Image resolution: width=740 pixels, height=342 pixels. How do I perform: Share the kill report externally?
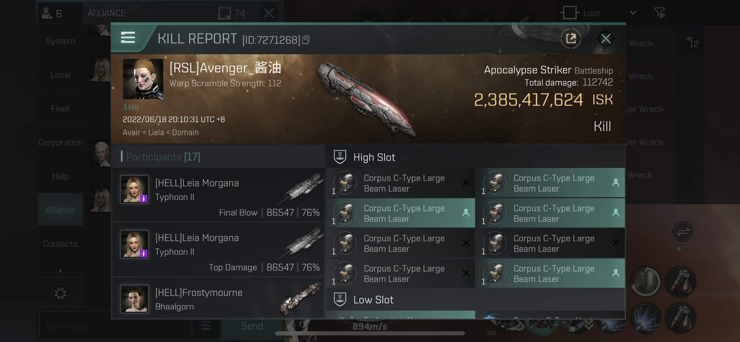(x=570, y=39)
